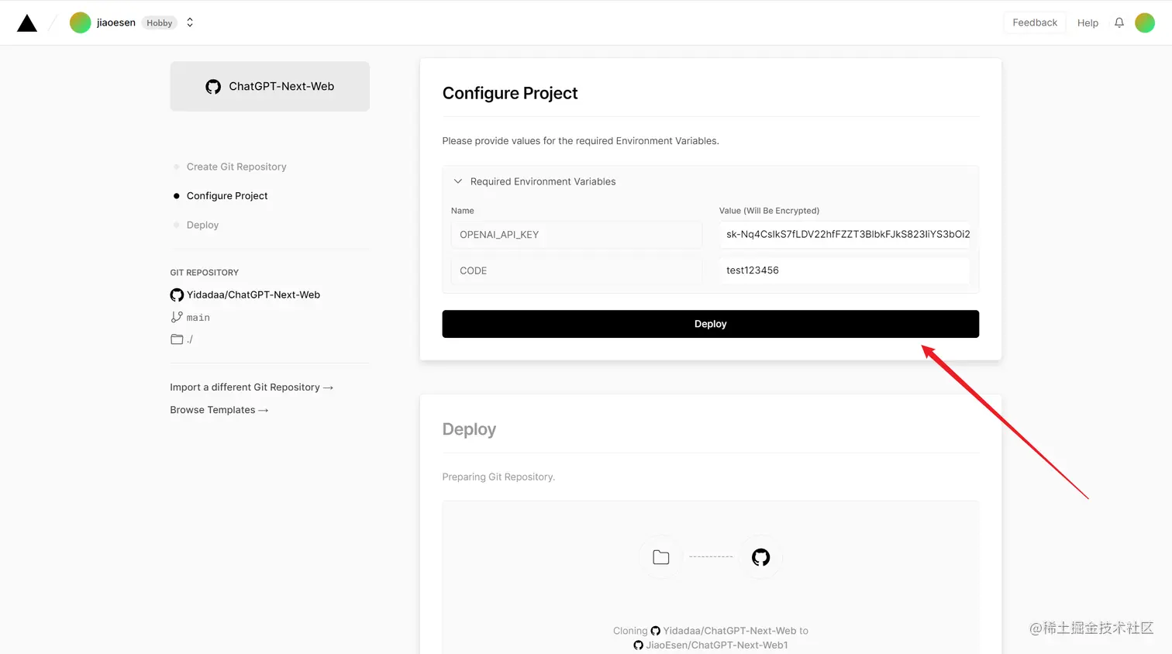1172x654 pixels.
Task: Click the git branch icon beside main
Action: [177, 317]
